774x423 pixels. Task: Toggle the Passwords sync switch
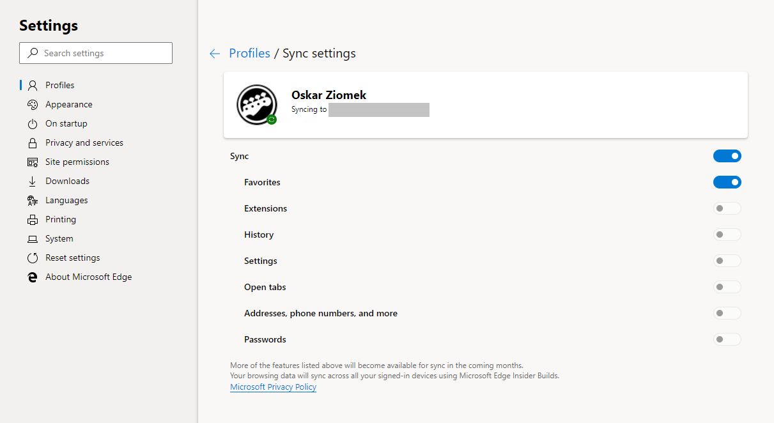[x=727, y=339]
